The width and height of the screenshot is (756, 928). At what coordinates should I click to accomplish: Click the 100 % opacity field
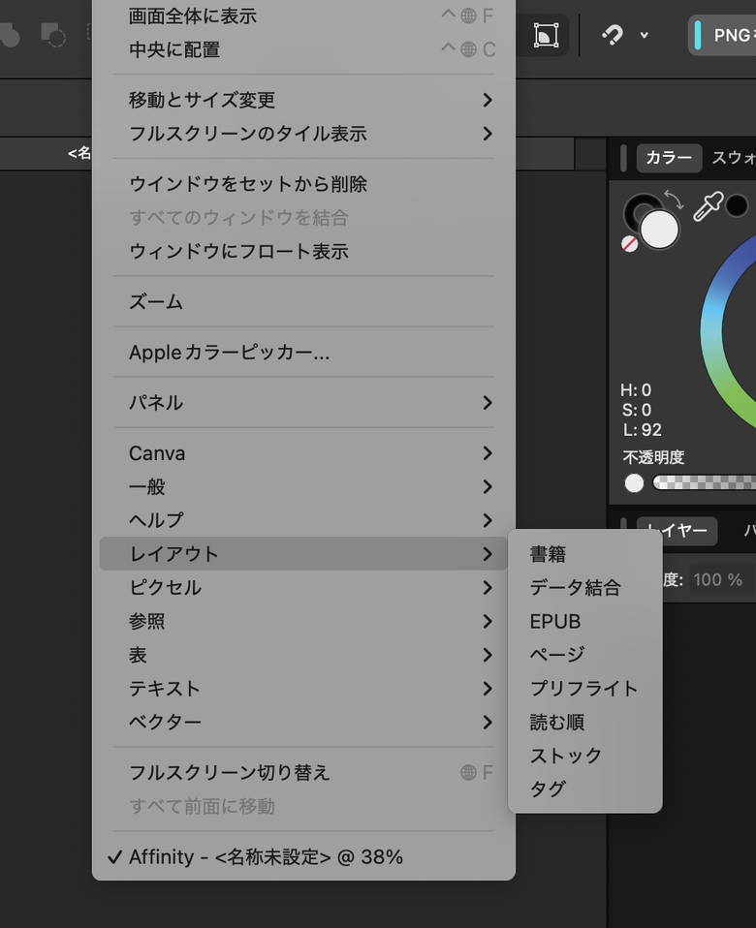(x=722, y=579)
